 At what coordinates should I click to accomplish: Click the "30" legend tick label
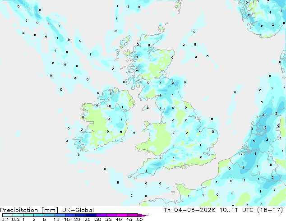point(98,219)
